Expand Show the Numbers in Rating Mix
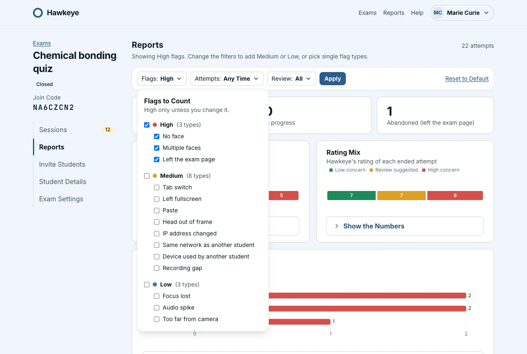 pyautogui.click(x=405, y=226)
